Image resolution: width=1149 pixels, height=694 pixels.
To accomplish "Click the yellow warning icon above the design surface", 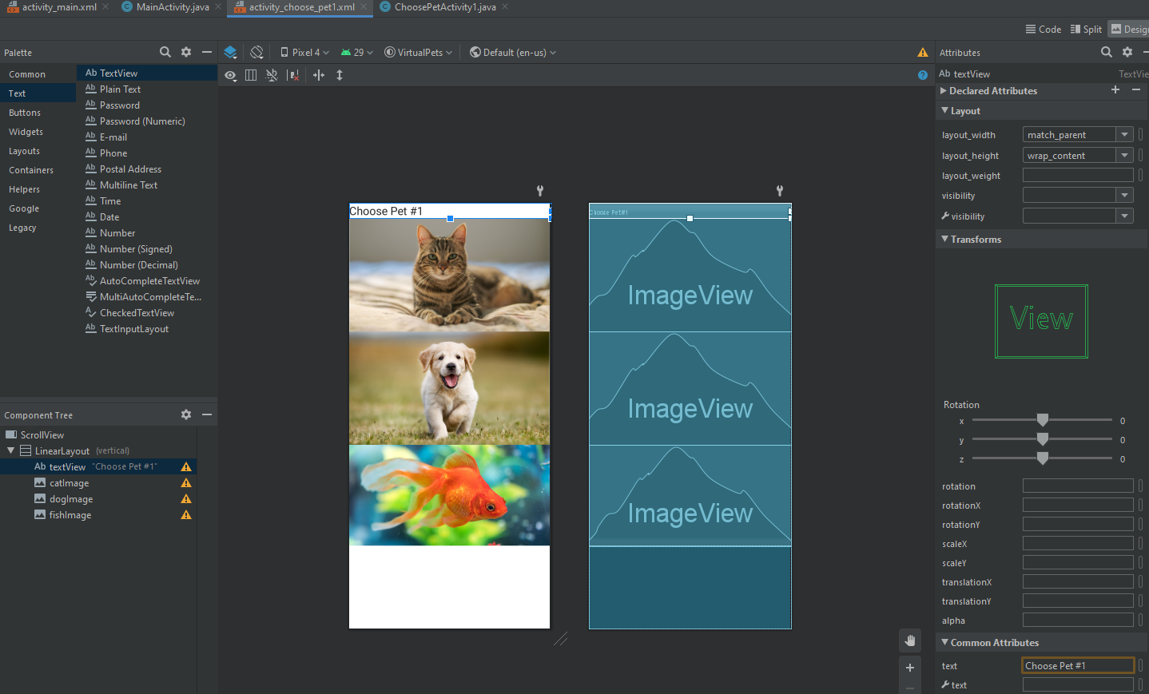I will [923, 53].
